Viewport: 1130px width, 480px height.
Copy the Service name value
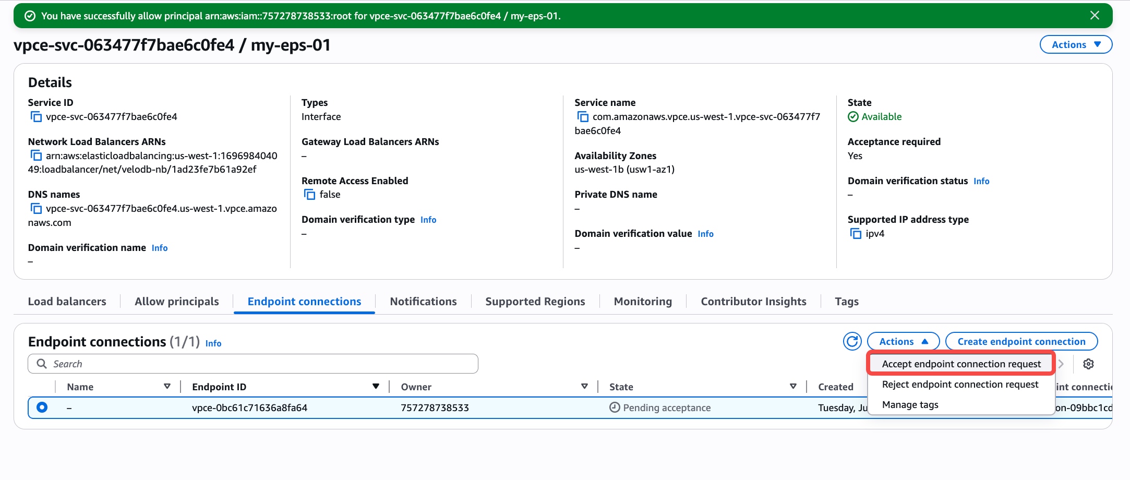pos(582,117)
